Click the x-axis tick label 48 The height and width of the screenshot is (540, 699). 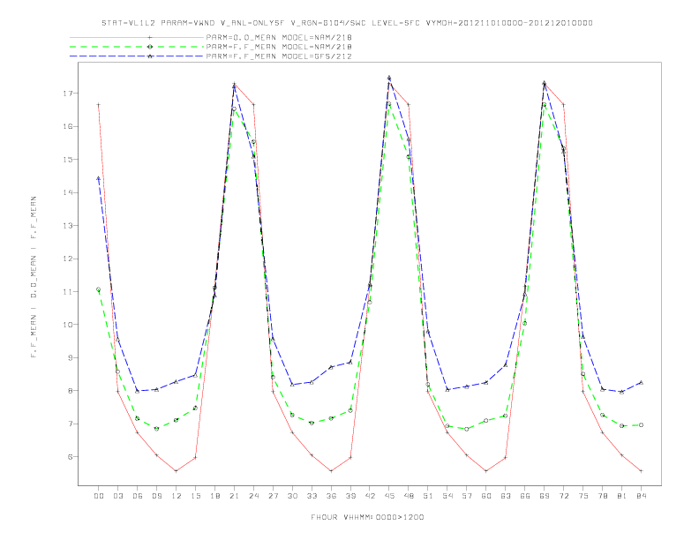409,496
